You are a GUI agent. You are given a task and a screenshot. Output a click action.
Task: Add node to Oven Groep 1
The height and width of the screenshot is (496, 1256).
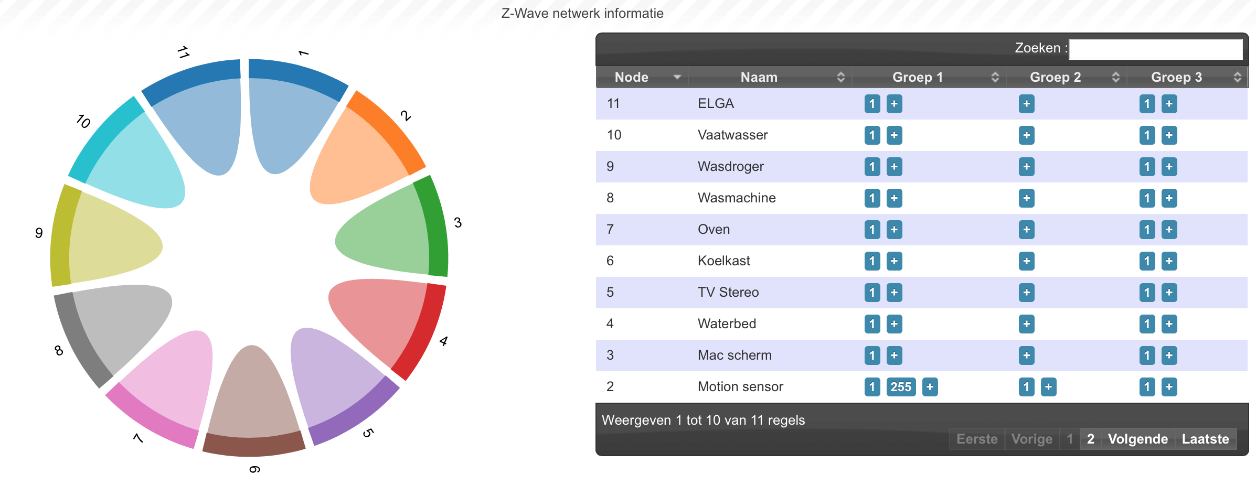(x=894, y=230)
